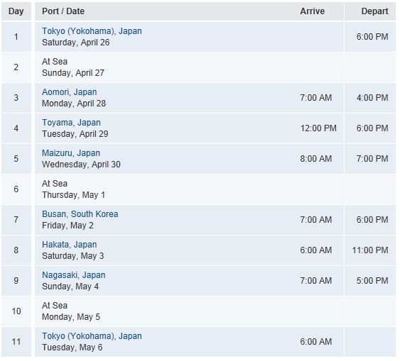The width and height of the screenshot is (400, 361).
Task: Open the Day 1 Tokyo (Yokohama), Japan link
Action: pyautogui.click(x=92, y=31)
